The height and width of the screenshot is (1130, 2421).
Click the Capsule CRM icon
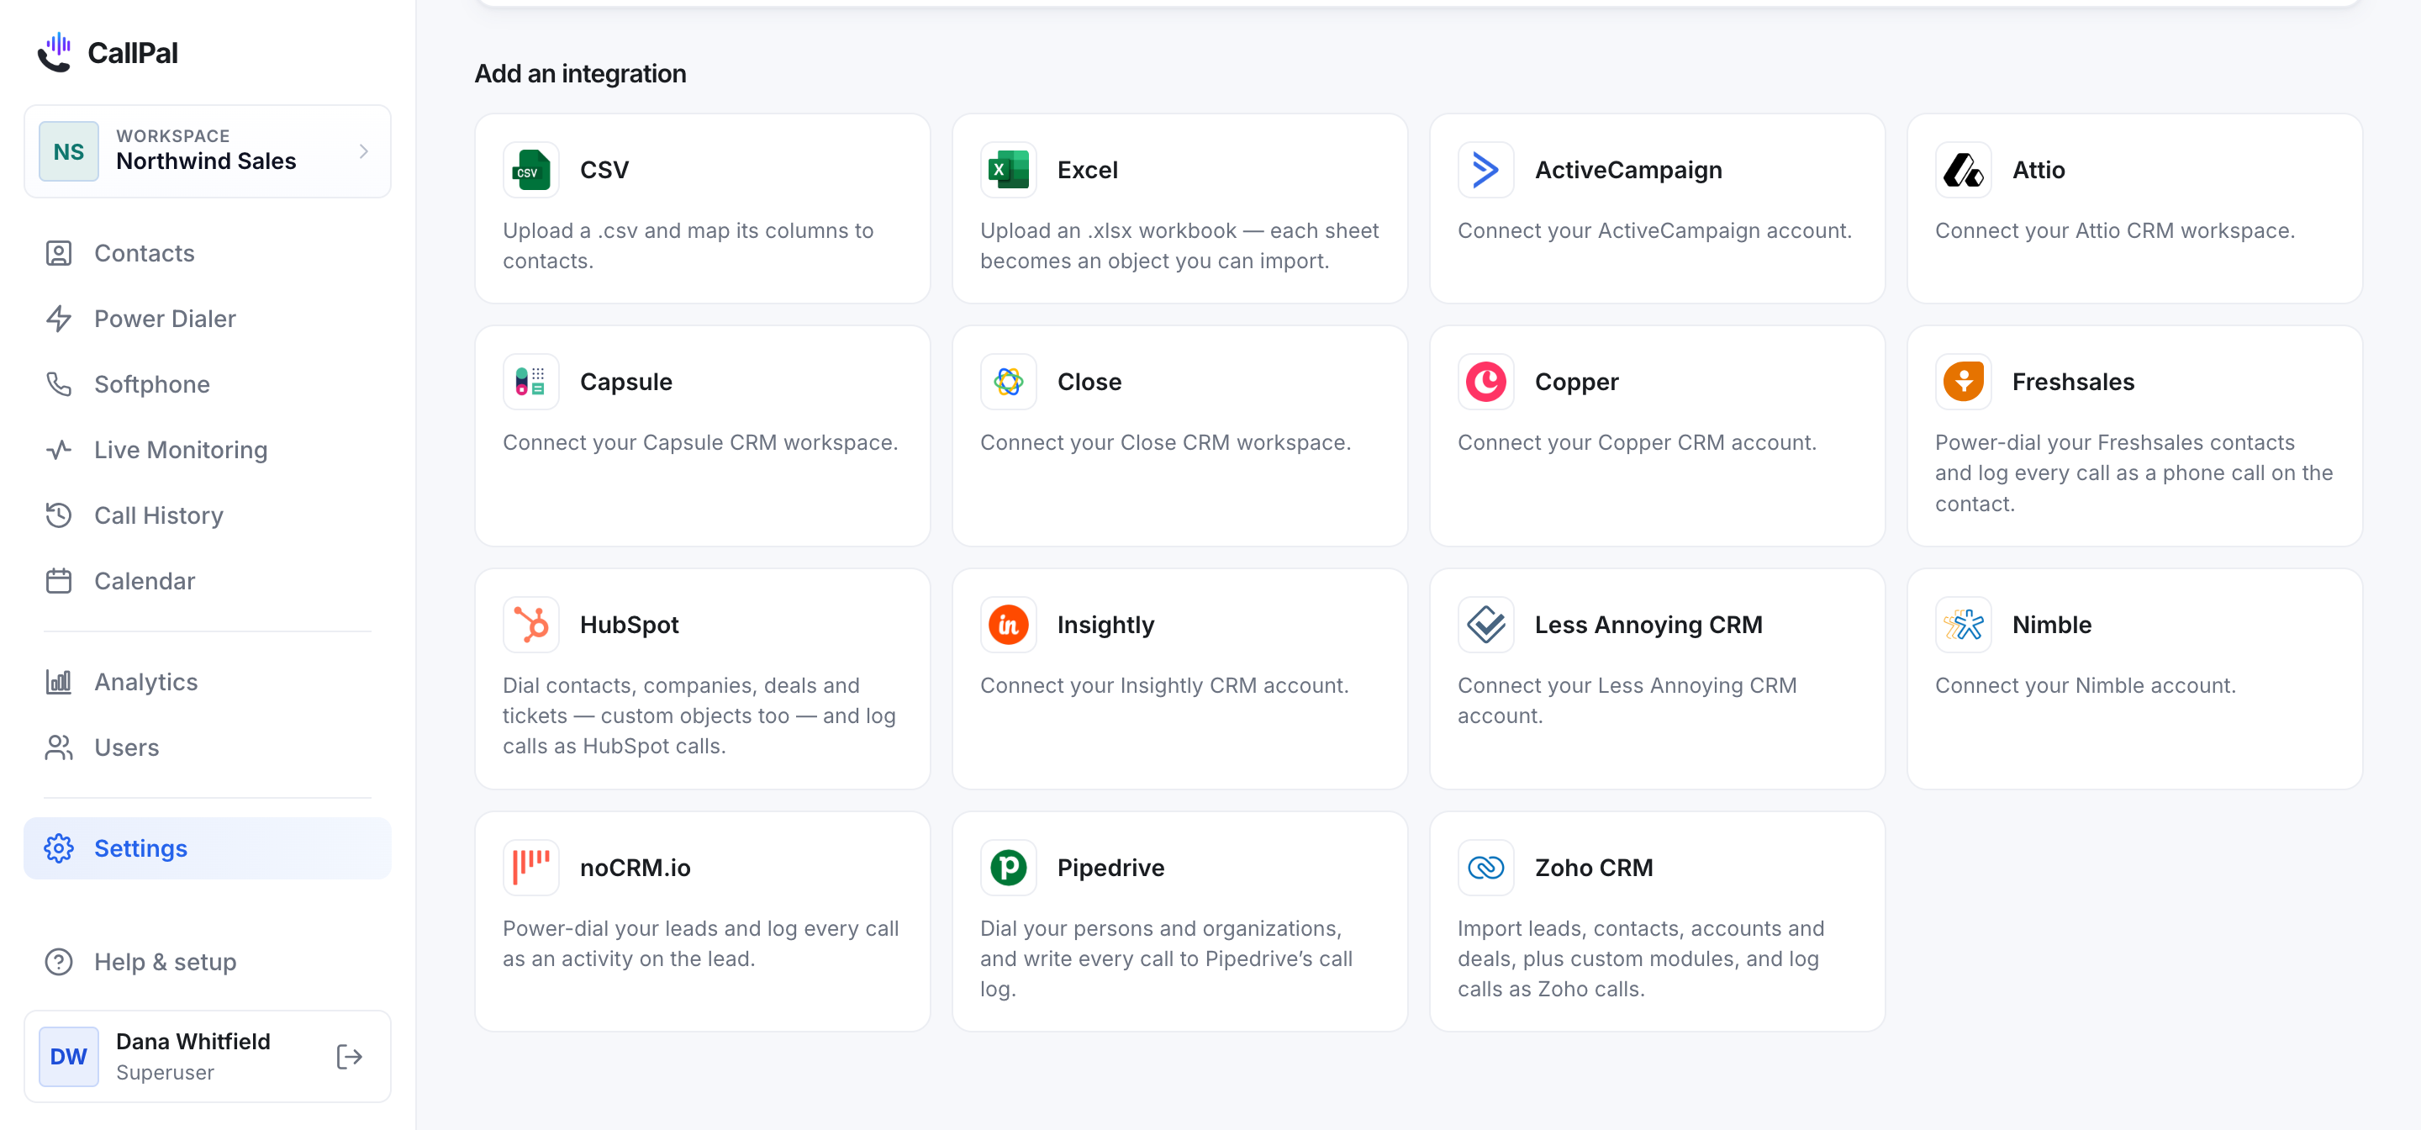531,382
